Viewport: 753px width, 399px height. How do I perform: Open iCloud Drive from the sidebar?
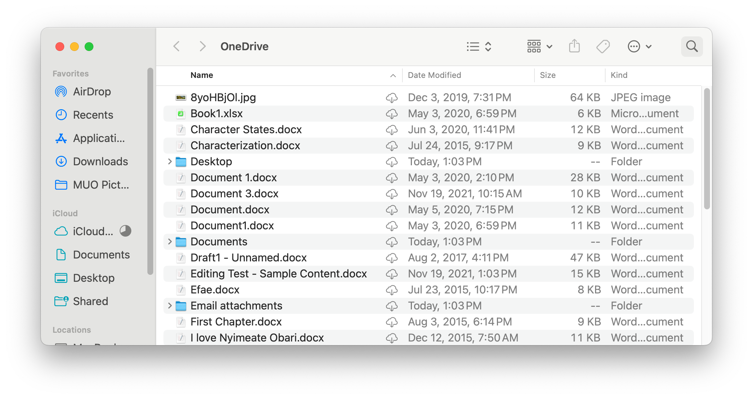(93, 231)
